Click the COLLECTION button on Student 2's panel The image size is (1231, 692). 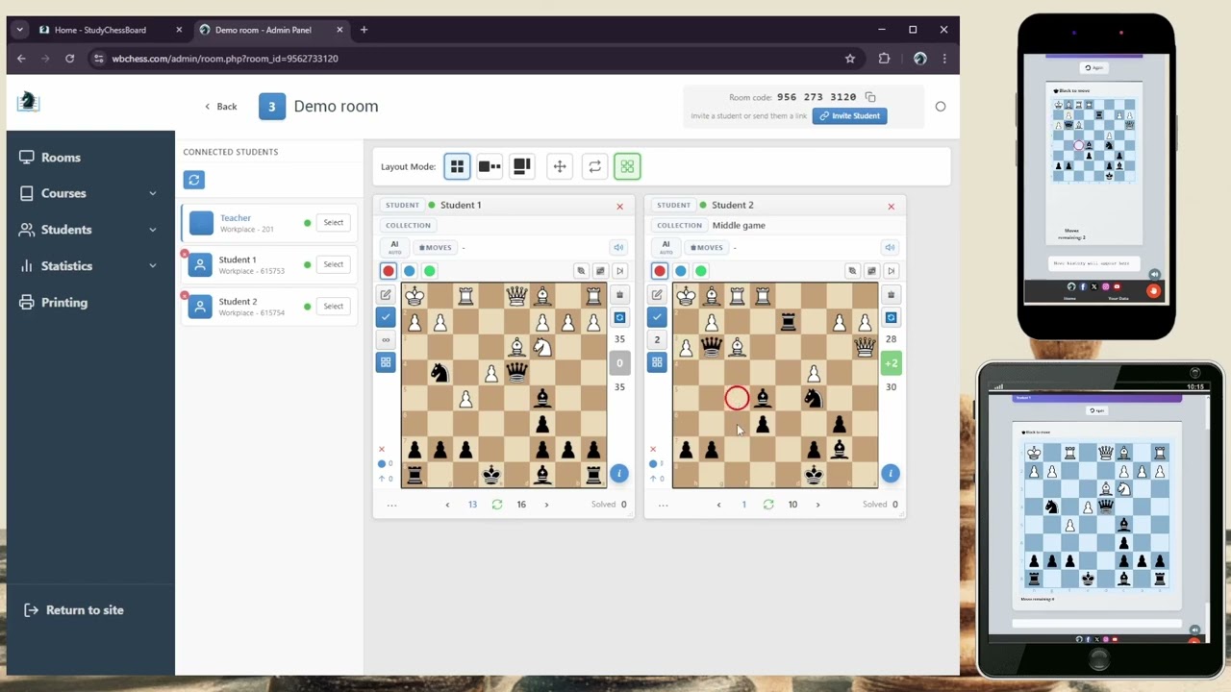pos(679,226)
